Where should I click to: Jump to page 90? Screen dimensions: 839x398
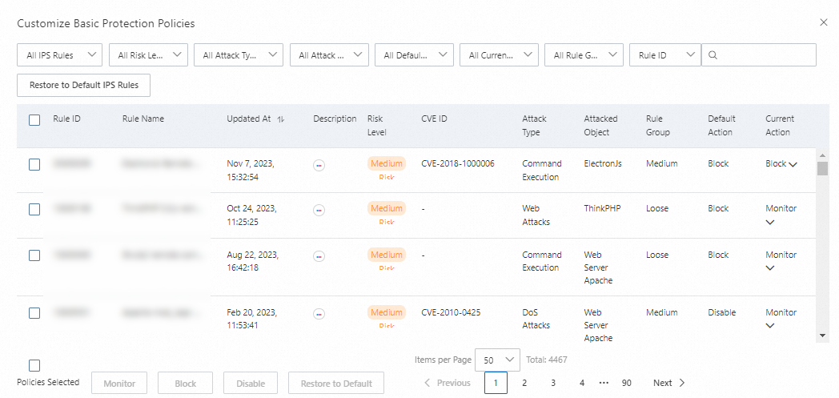626,383
